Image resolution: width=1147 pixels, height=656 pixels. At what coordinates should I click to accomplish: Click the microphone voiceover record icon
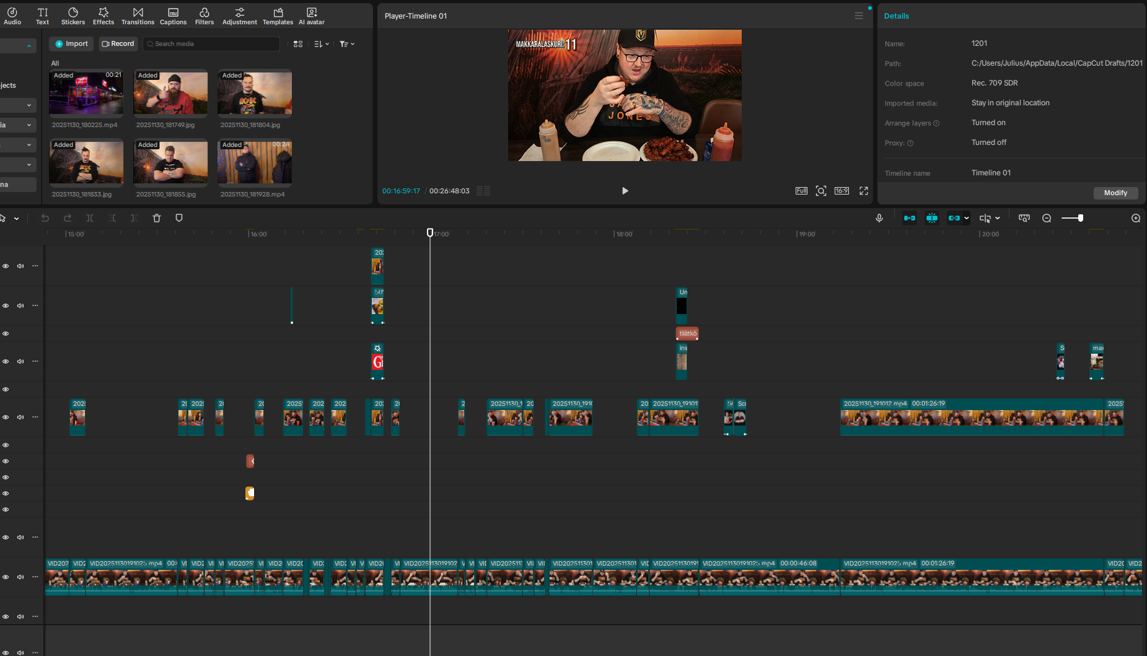(879, 218)
